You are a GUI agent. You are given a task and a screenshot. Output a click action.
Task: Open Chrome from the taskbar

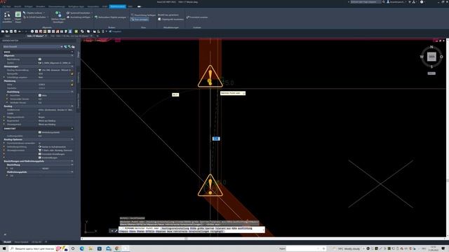tap(117, 248)
